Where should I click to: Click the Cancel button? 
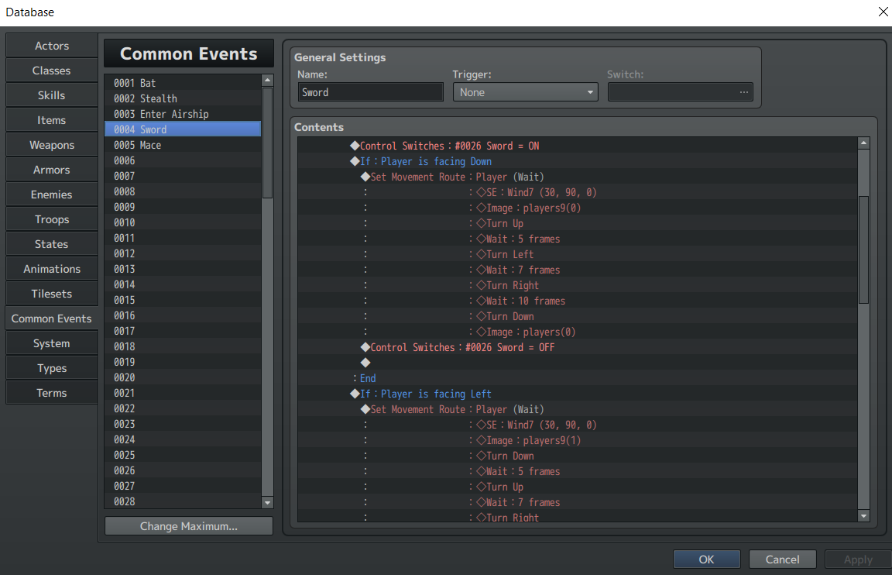coord(782,559)
